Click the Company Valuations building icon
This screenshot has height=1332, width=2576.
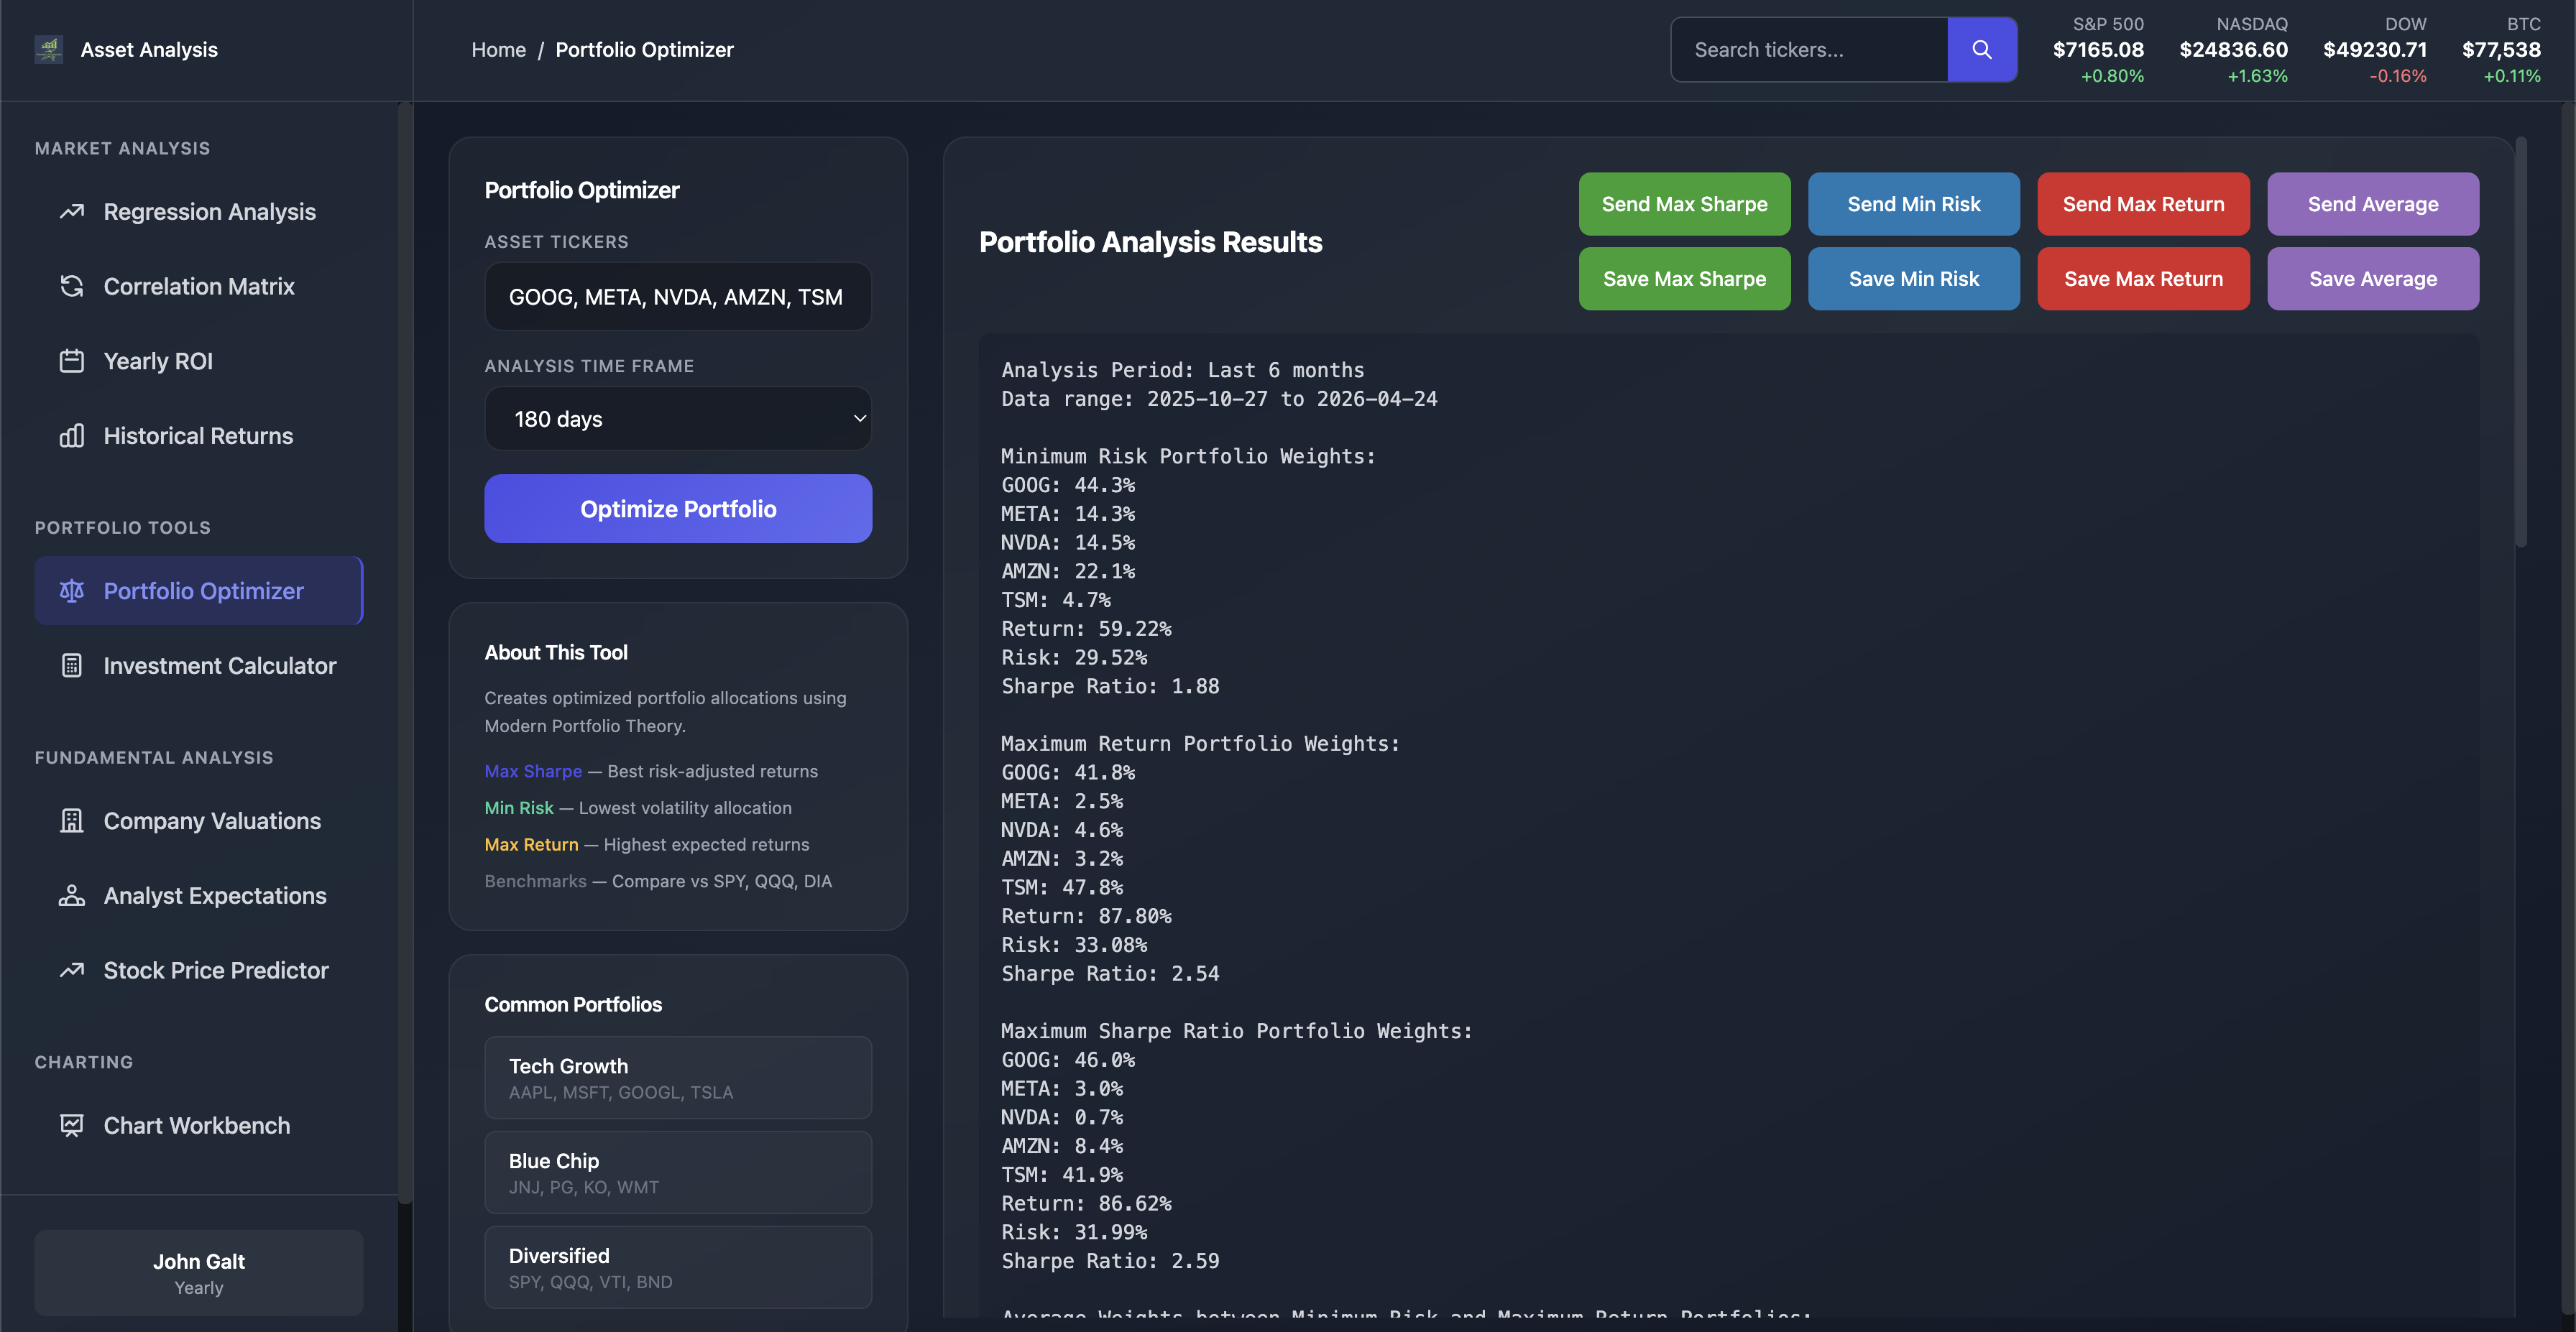[71, 821]
